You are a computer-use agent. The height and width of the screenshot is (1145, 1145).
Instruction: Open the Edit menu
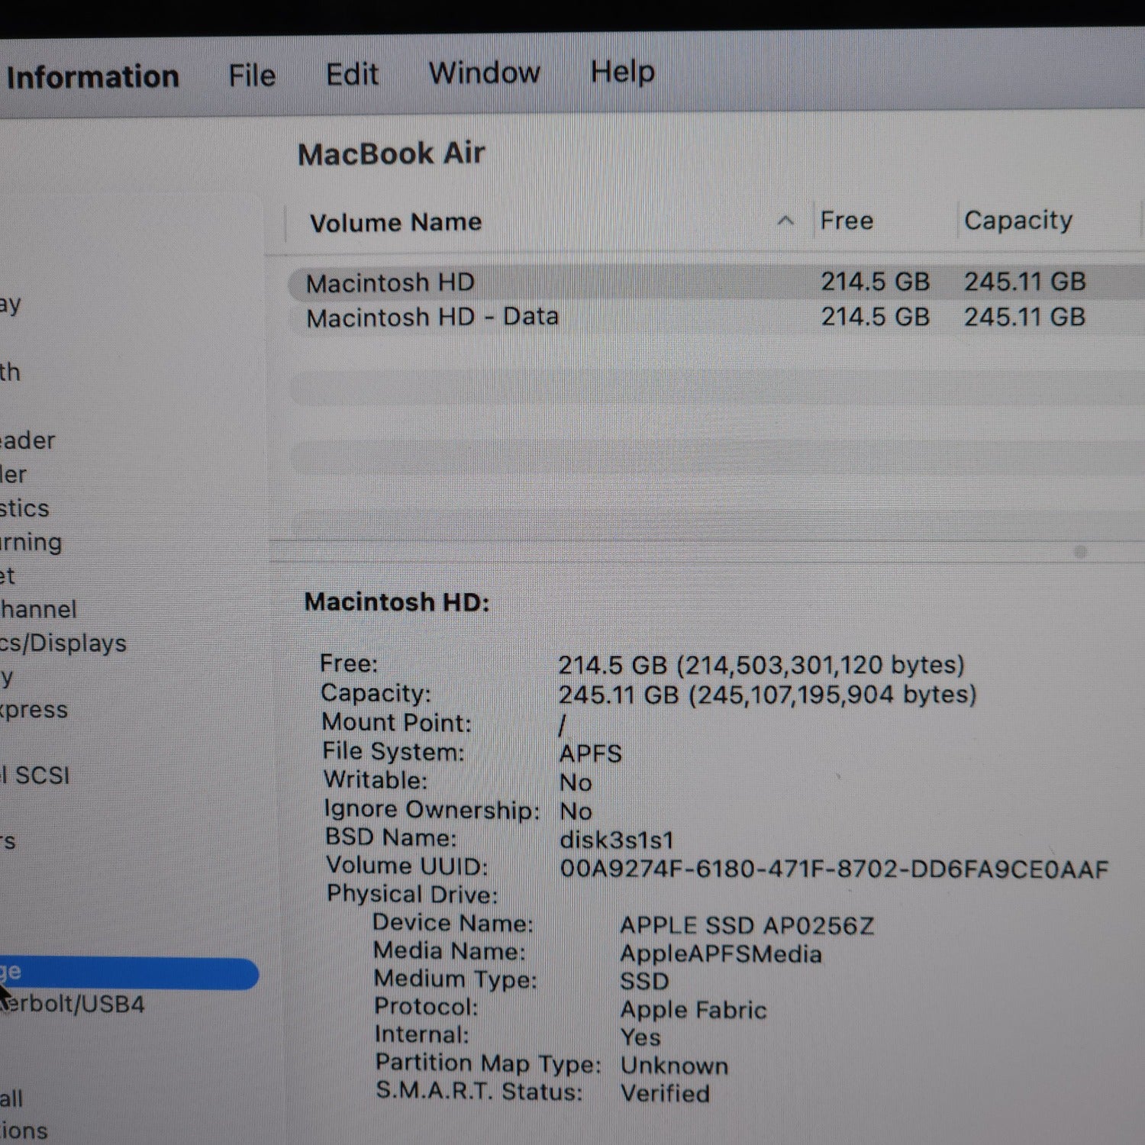[x=352, y=75]
